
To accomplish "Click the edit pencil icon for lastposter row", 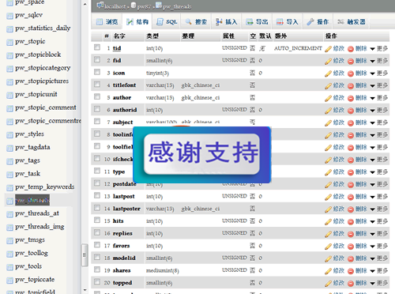I will tap(328, 209).
